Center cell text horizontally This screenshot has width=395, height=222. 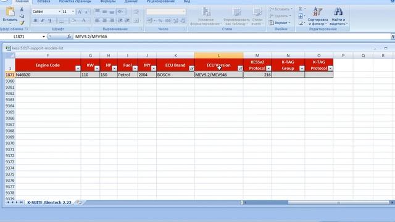coord(104,20)
